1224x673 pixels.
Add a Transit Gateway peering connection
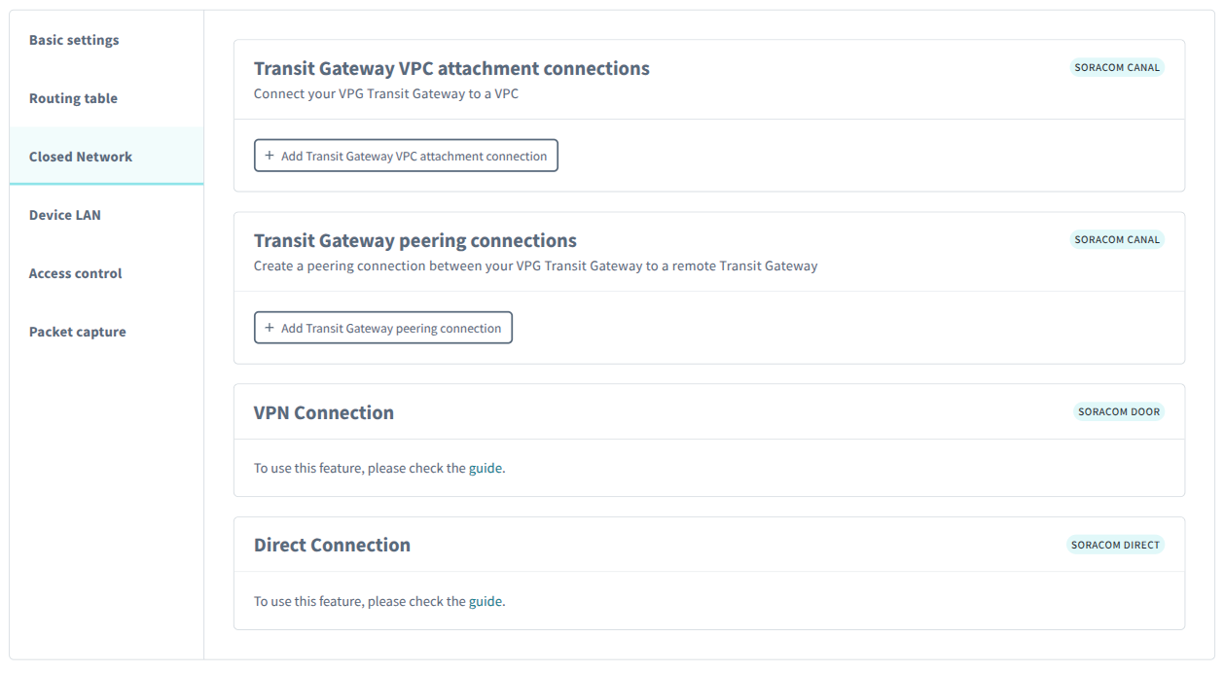point(383,328)
